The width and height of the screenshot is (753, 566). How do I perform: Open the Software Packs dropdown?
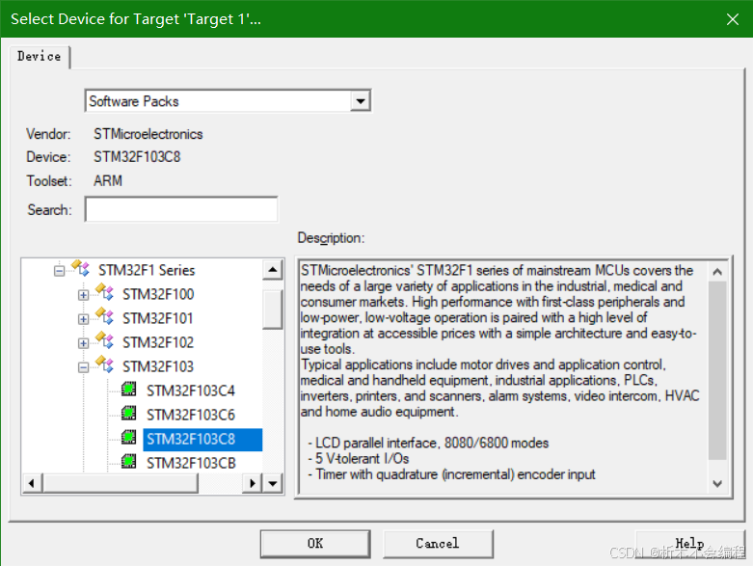361,101
